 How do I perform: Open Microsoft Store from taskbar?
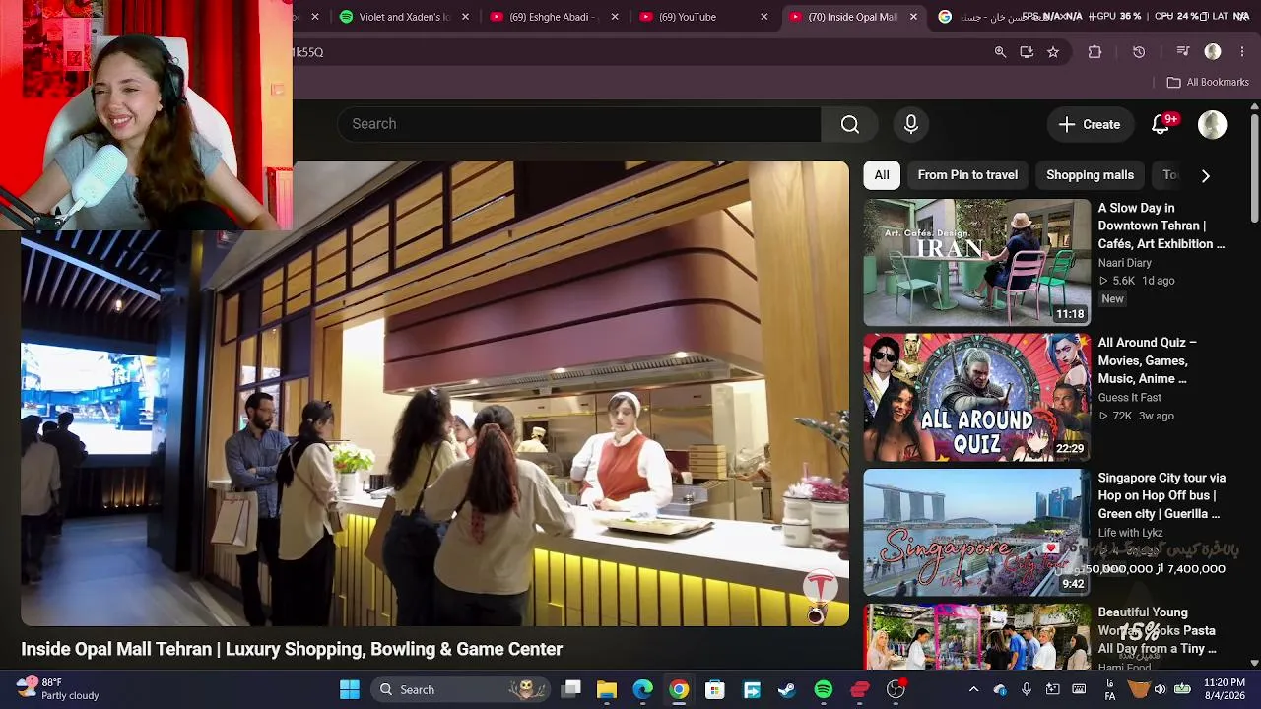coord(715,689)
